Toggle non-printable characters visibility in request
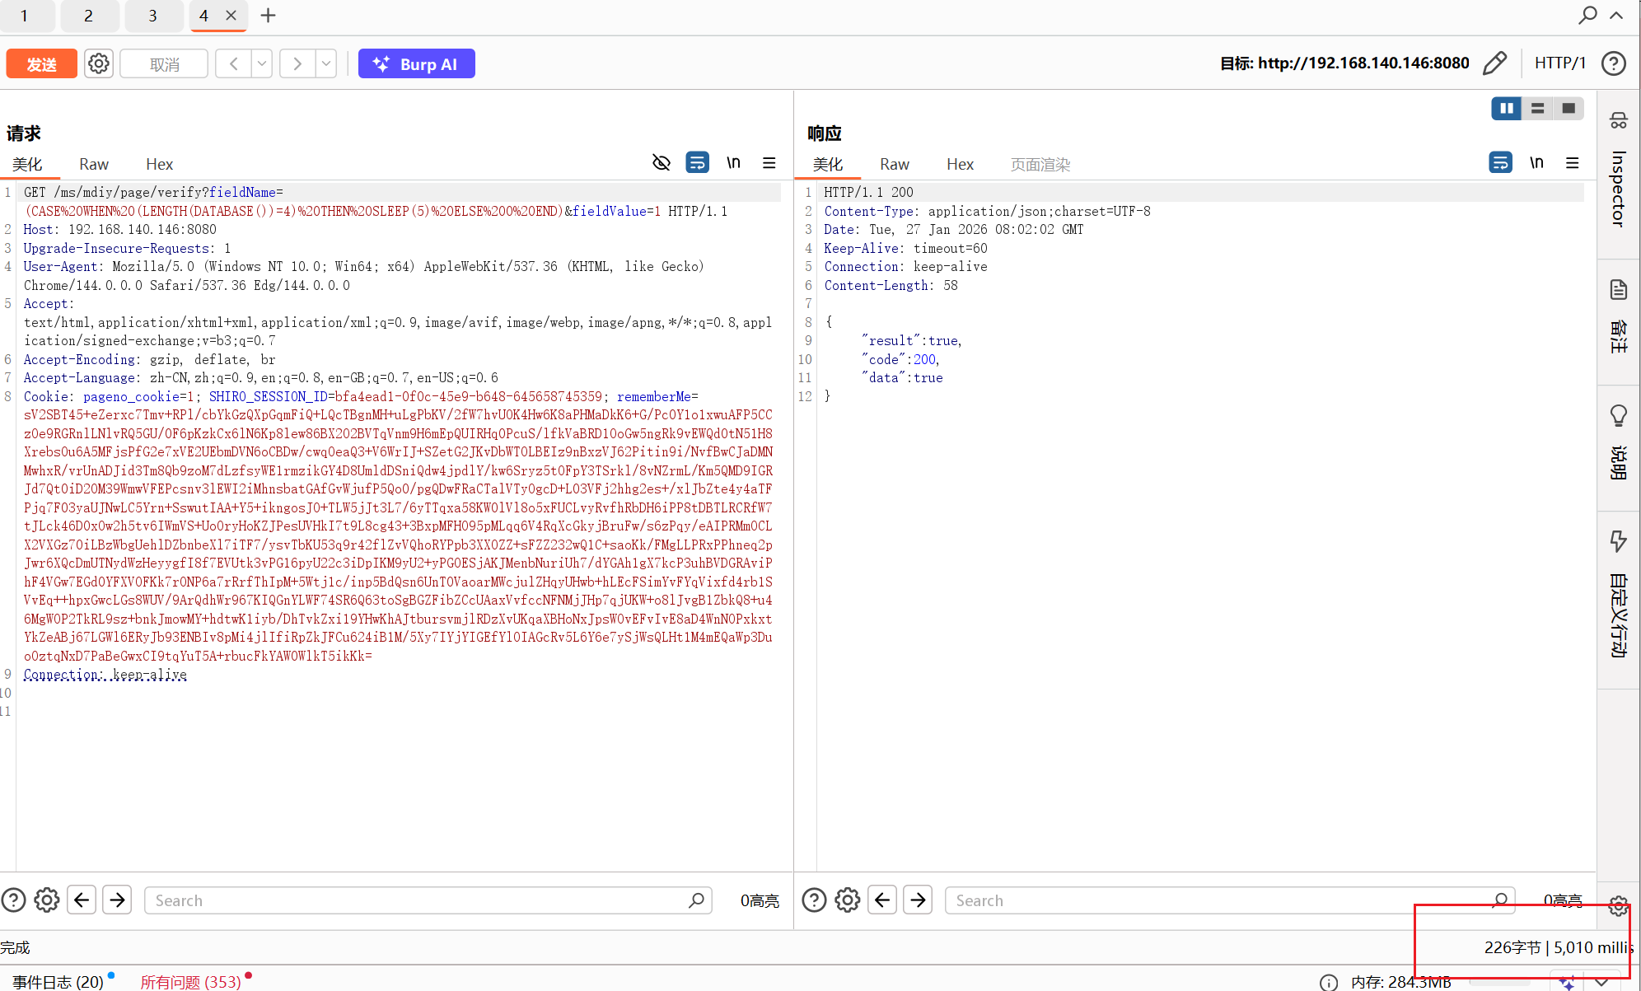Image resolution: width=1641 pixels, height=991 pixels. [661, 163]
